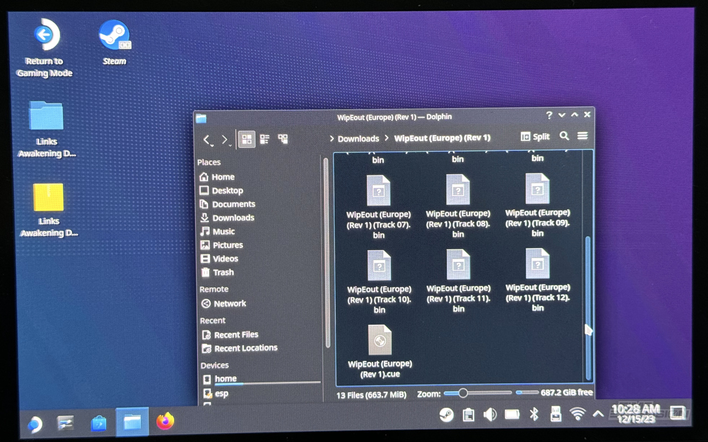Image resolution: width=708 pixels, height=442 pixels.
Task: Select WipeOut Track 09 bin file
Action: [x=538, y=205]
